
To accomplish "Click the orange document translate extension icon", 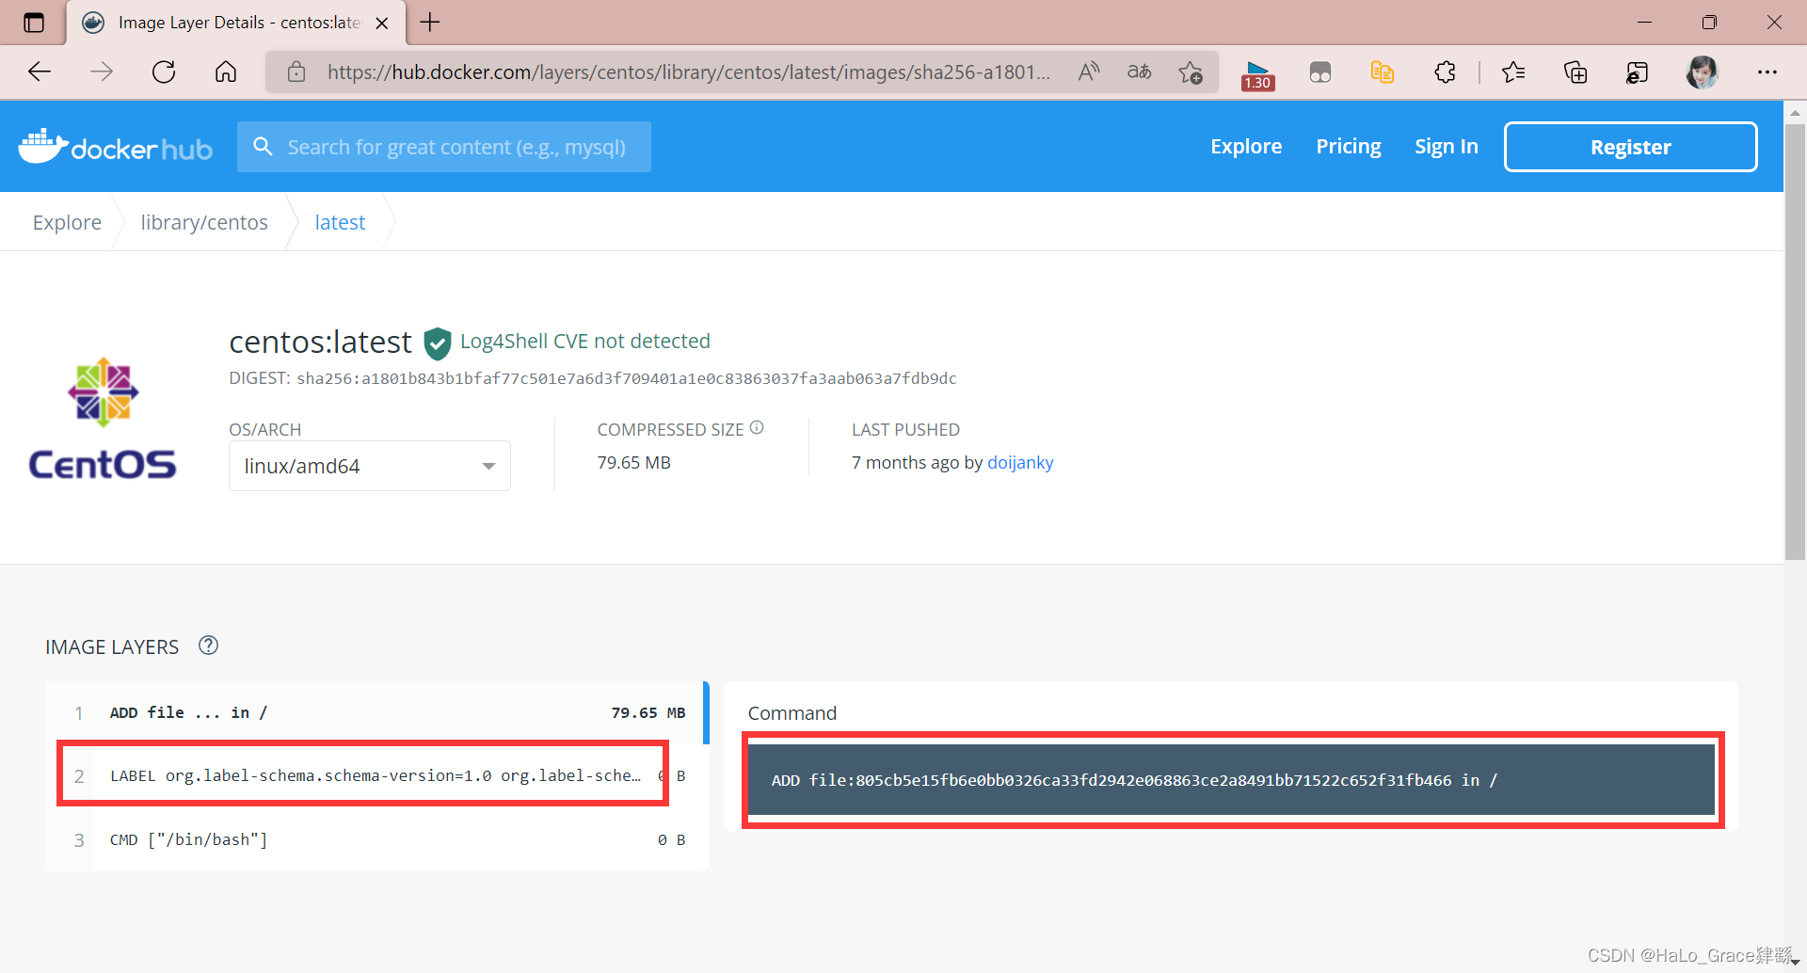I will pyautogui.click(x=1383, y=72).
